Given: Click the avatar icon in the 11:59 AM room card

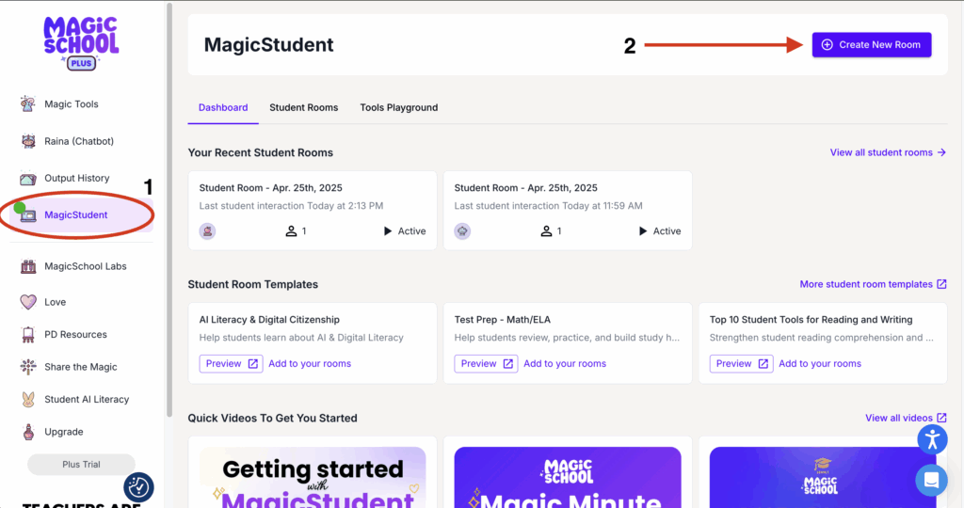Looking at the screenshot, I should point(462,231).
